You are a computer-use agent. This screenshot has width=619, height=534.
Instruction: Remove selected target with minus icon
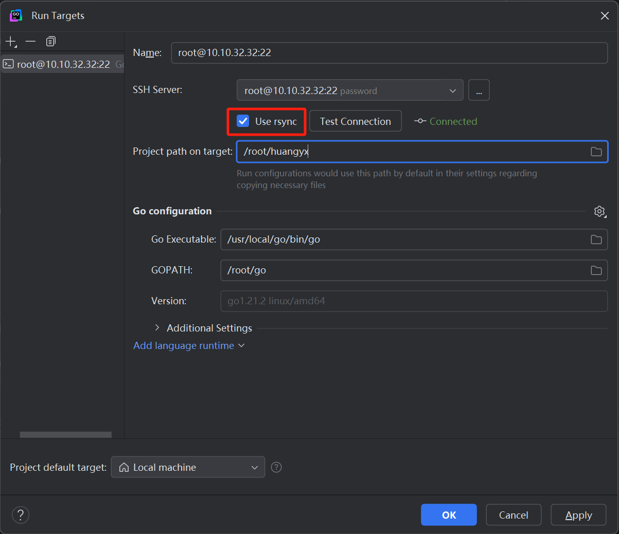[x=31, y=42]
